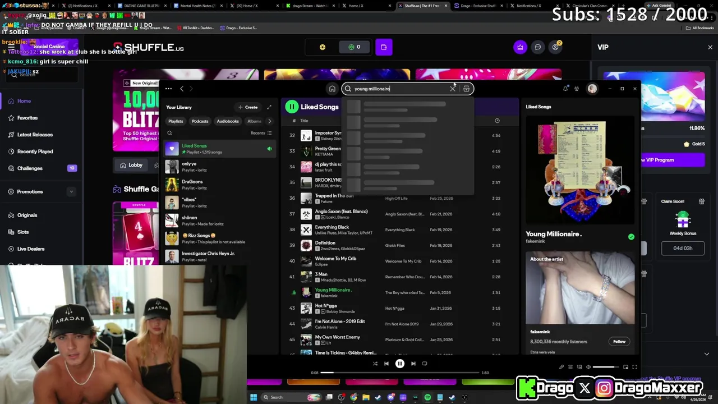Select the track 3 Man
This screenshot has height=404, width=718.
coord(399,277)
